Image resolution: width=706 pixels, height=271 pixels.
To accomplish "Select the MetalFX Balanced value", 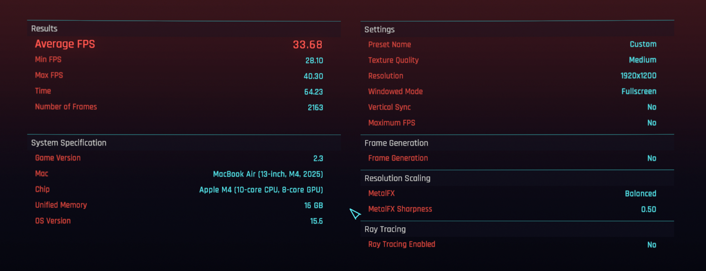I will pos(640,194).
